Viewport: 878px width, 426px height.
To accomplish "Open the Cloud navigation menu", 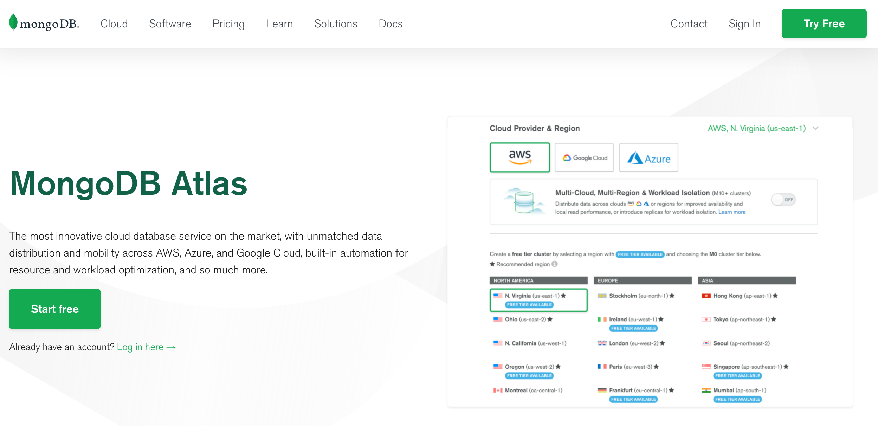I will [x=114, y=24].
